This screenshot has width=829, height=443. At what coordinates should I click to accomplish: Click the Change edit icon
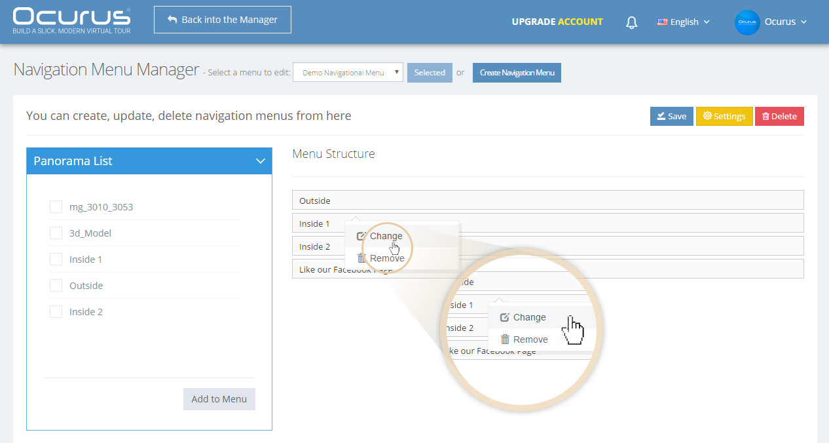click(x=361, y=236)
